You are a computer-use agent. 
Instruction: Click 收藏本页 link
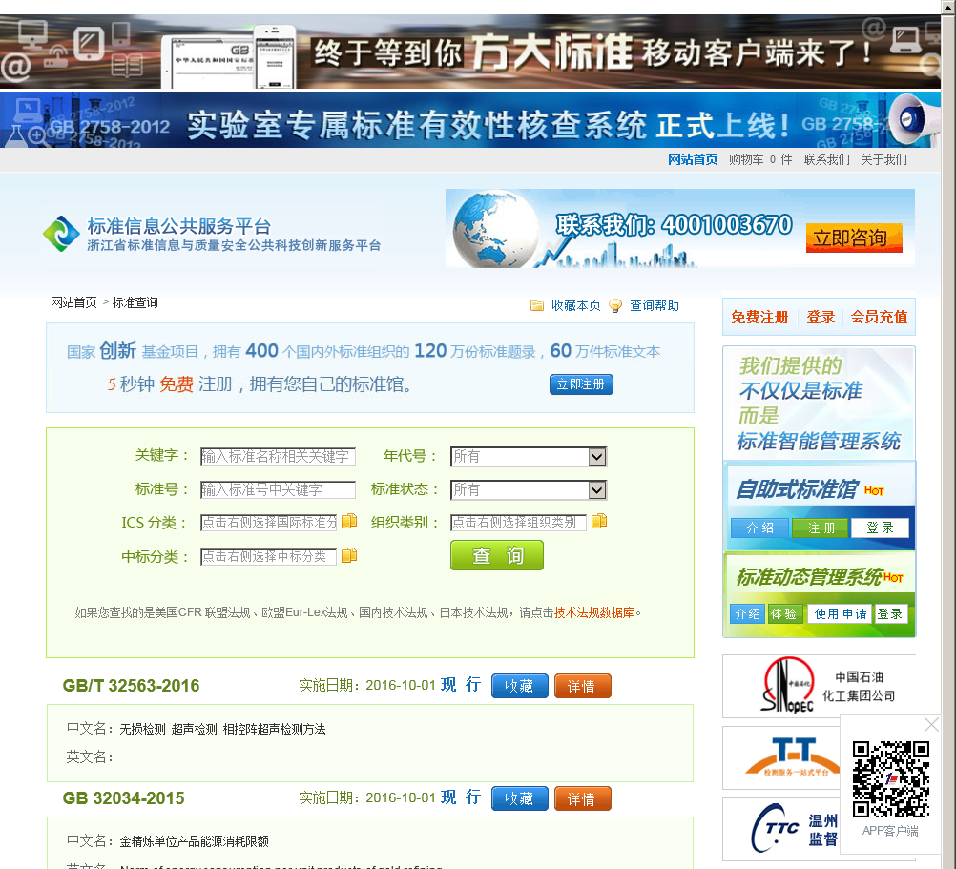[x=575, y=305]
